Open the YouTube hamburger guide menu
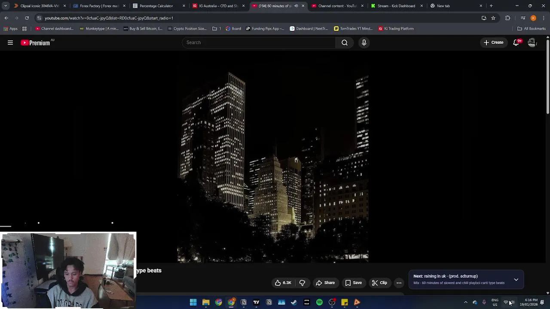Screen dimensions: 550x309 pyautogui.click(x=10, y=42)
